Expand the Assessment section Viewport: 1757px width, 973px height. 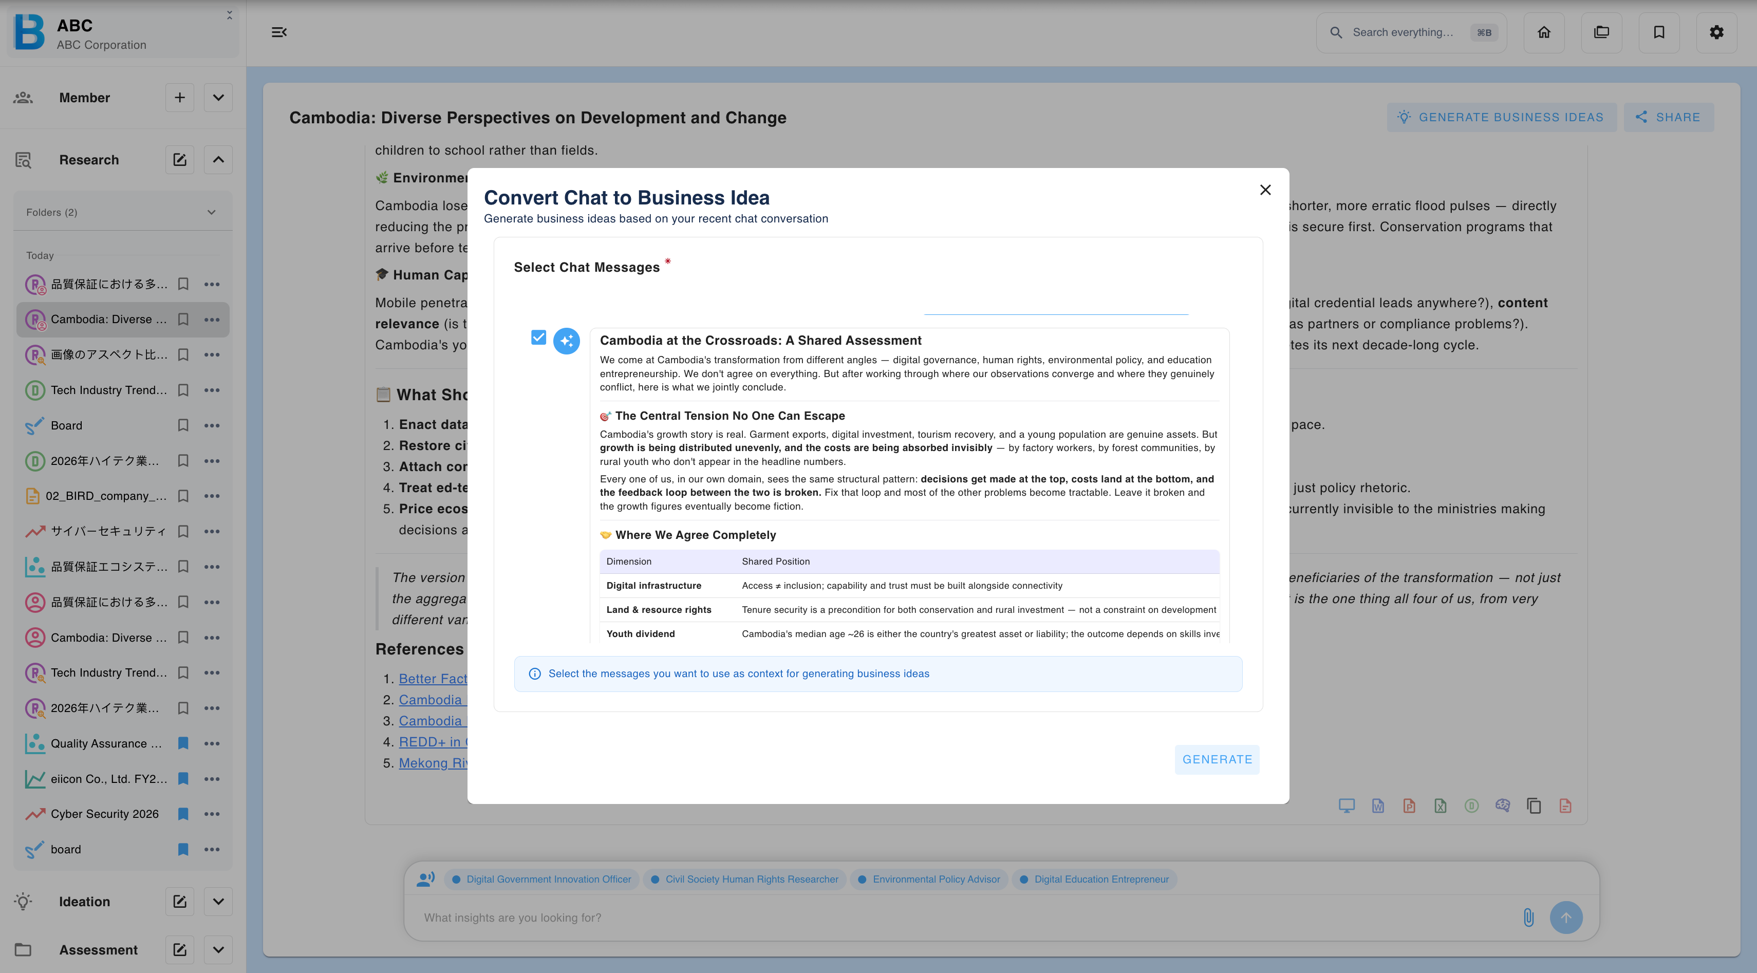click(x=218, y=950)
